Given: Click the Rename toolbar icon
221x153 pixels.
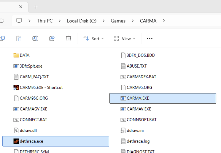Looking at the screenshot, I should point(35,38).
